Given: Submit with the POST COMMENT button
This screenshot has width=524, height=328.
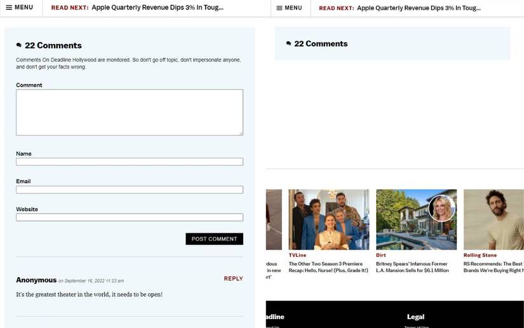Looking at the screenshot, I should tap(214, 239).
